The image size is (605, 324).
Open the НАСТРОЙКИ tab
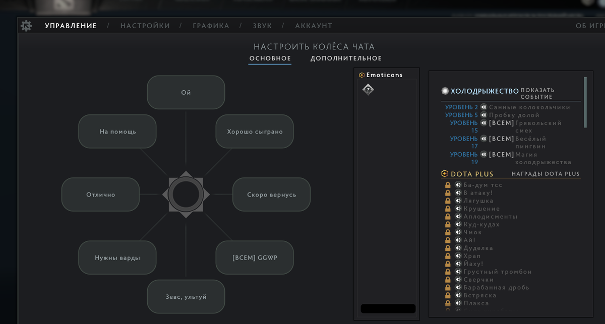point(145,26)
